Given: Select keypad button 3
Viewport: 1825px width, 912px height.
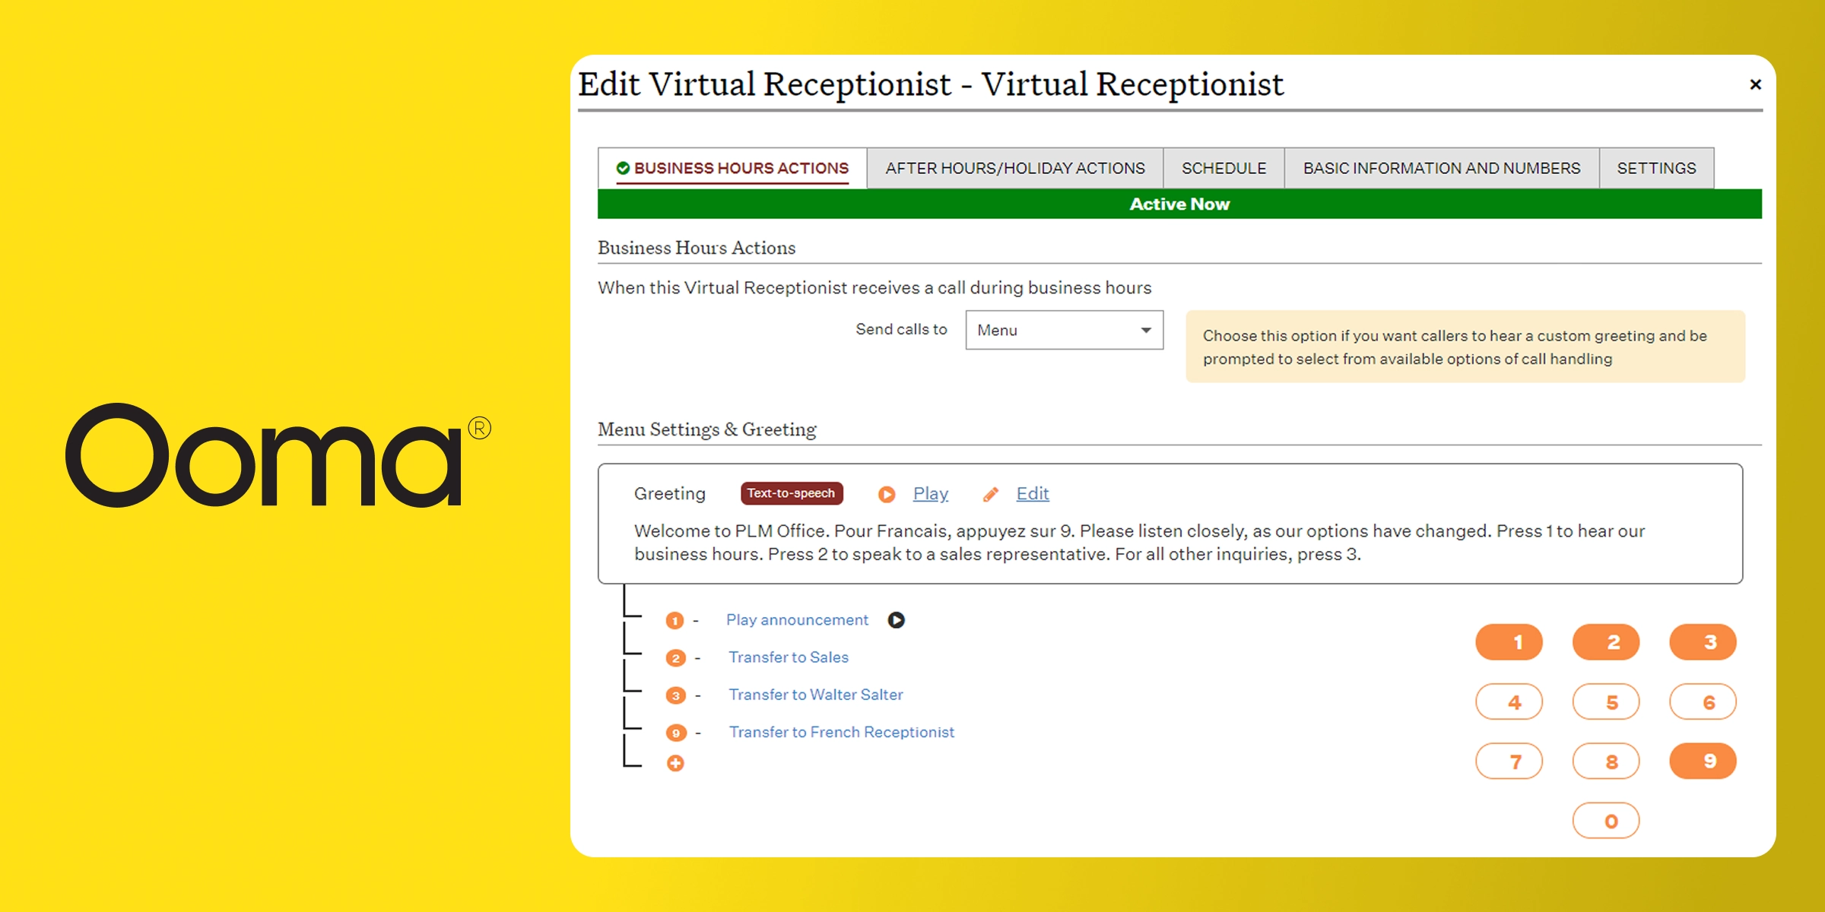Looking at the screenshot, I should pos(1703,642).
